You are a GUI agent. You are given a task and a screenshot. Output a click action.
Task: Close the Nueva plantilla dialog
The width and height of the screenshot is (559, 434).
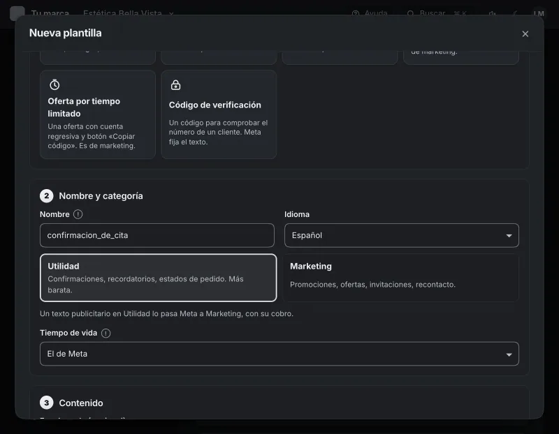pos(525,33)
